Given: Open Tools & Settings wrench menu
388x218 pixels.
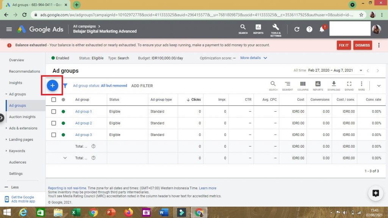Looking at the screenshot, I should [x=275, y=29].
